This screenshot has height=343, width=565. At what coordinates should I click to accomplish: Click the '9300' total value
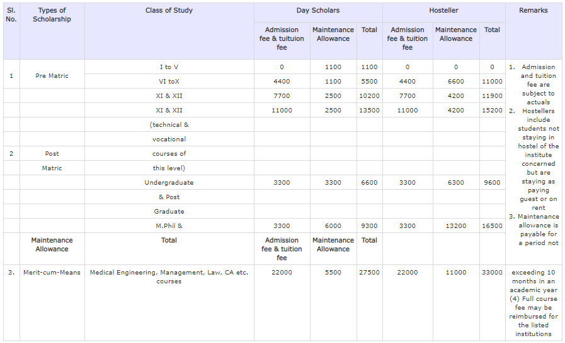click(369, 226)
